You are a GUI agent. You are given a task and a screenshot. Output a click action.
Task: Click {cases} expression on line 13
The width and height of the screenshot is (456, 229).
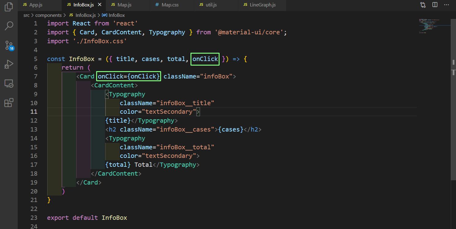(x=231, y=129)
